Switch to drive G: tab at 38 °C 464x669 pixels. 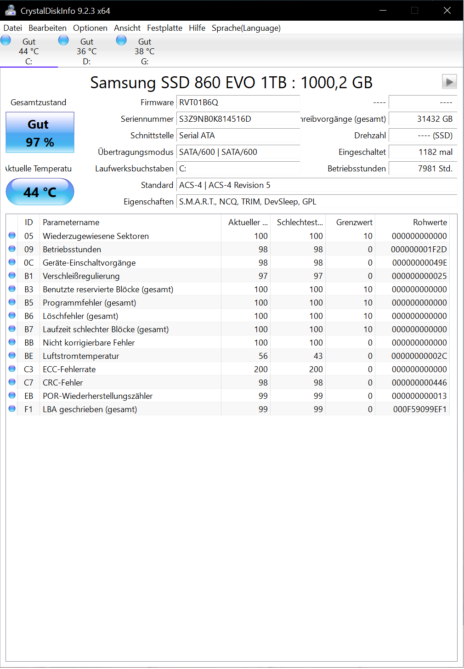pyautogui.click(x=145, y=51)
